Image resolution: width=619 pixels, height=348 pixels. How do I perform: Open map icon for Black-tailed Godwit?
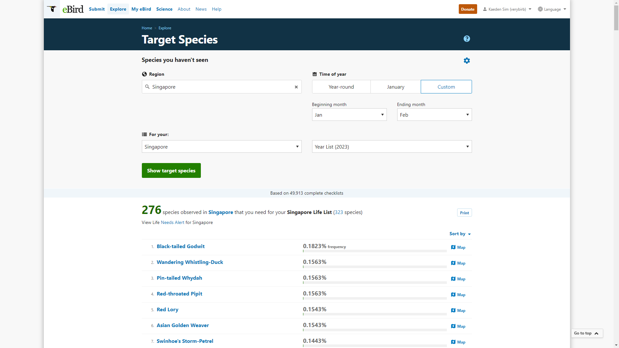[453, 247]
